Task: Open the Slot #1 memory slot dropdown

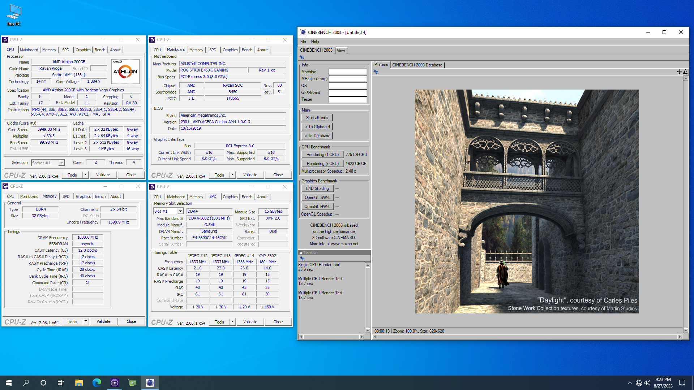Action: click(x=168, y=211)
